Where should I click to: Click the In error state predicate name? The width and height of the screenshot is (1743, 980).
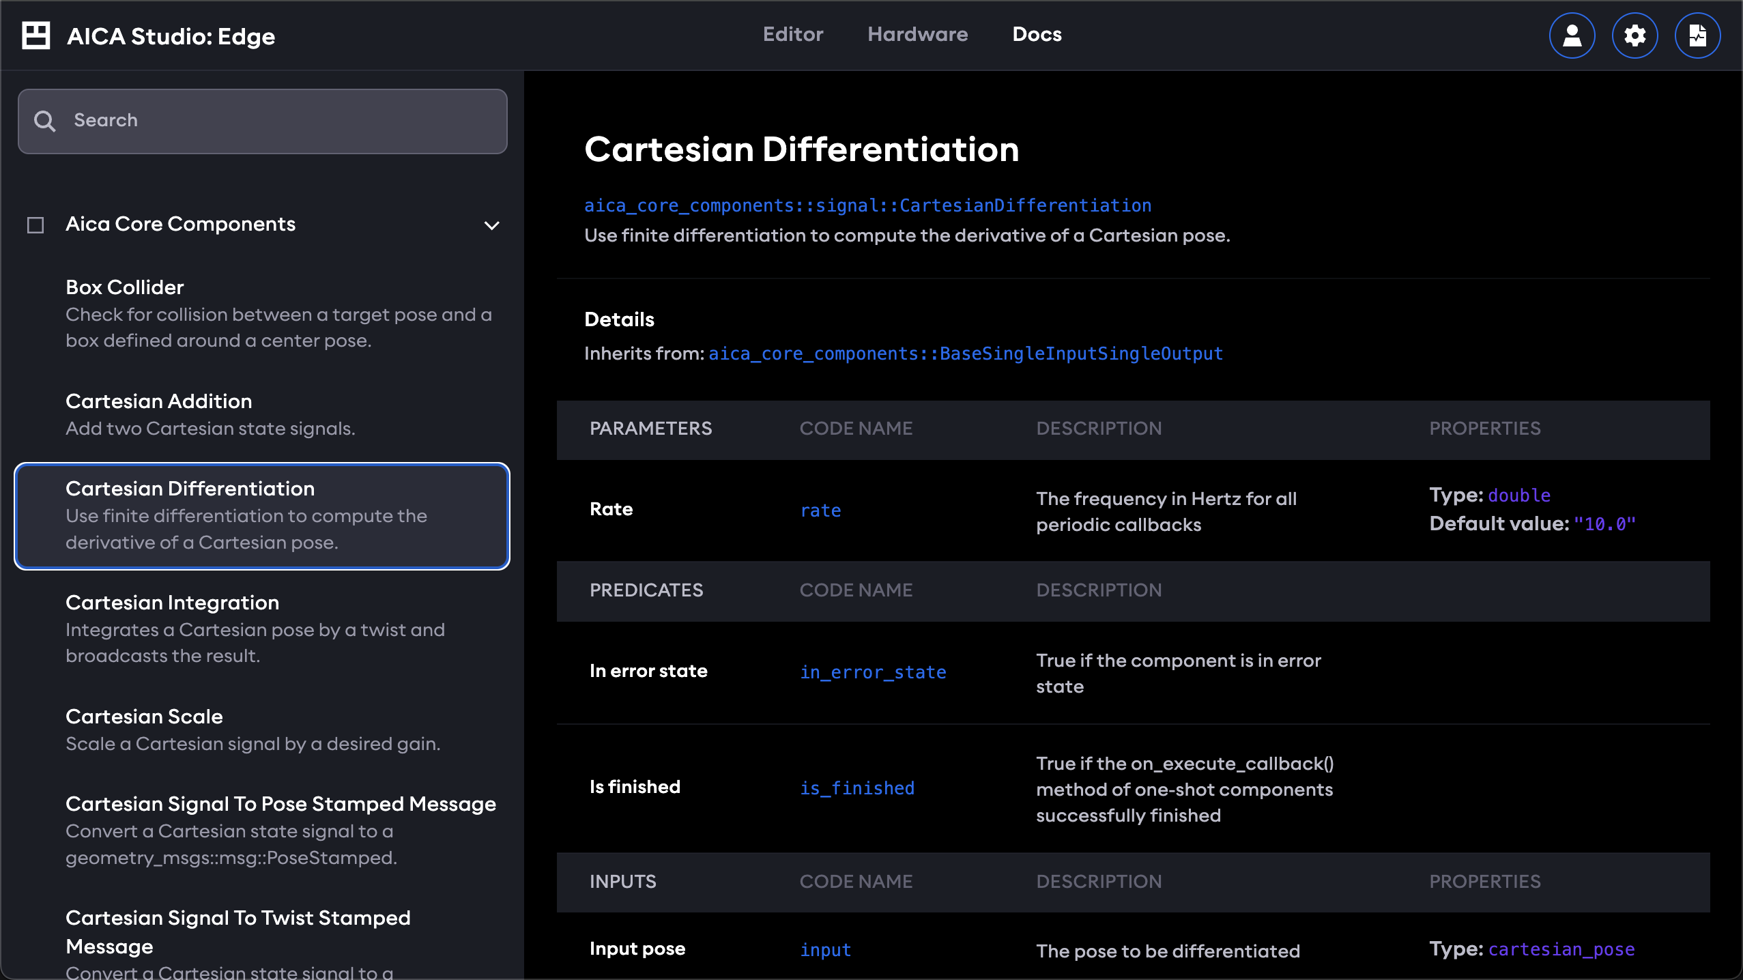(648, 671)
